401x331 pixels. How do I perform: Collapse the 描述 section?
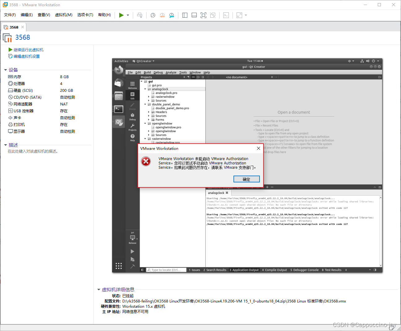(x=6, y=145)
